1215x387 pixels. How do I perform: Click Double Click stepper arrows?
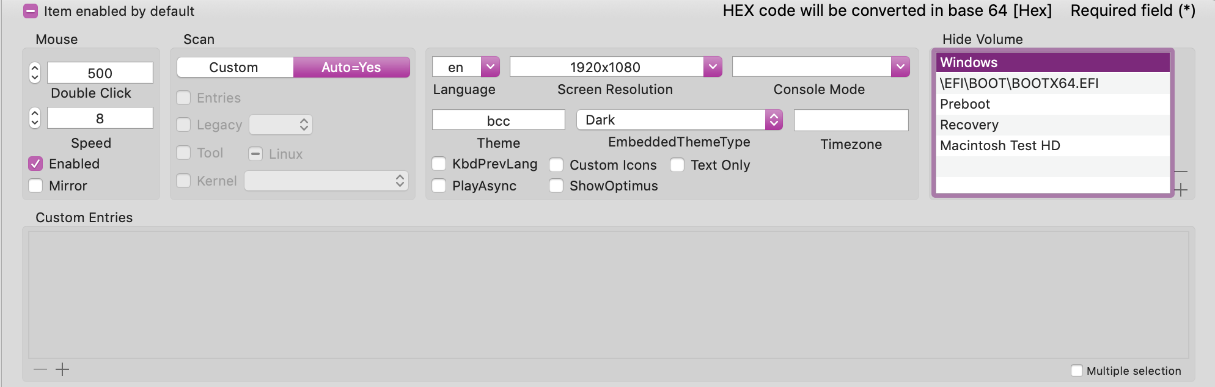[x=35, y=73]
